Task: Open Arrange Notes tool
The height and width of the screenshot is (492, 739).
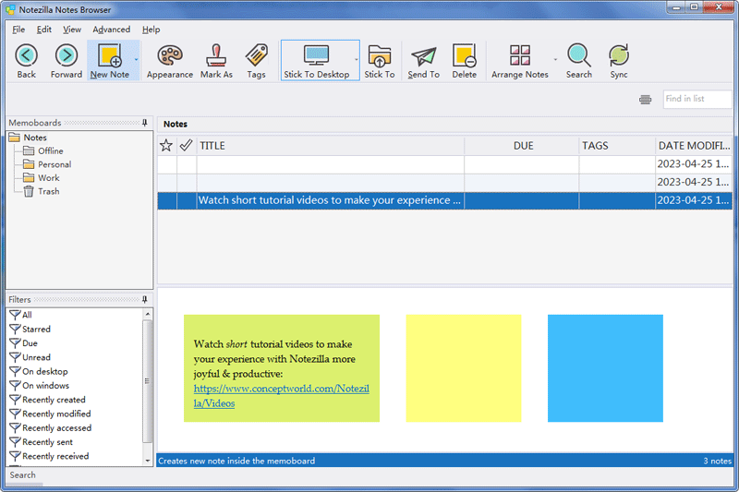Action: (520, 61)
